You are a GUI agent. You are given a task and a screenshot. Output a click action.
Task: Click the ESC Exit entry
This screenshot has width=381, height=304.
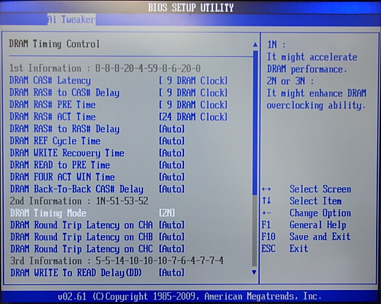click(285, 248)
